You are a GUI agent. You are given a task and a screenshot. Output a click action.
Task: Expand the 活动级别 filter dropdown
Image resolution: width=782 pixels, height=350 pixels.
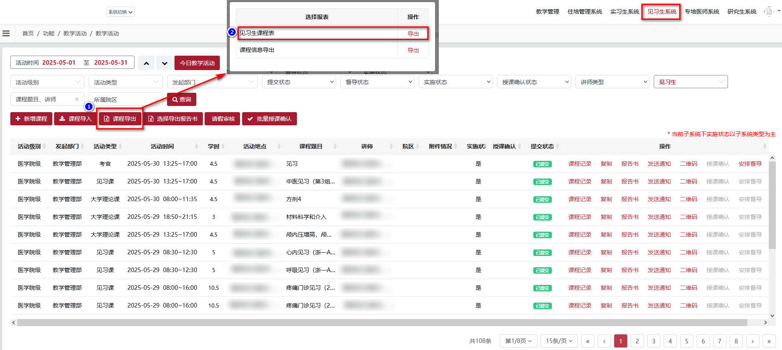pyautogui.click(x=47, y=82)
